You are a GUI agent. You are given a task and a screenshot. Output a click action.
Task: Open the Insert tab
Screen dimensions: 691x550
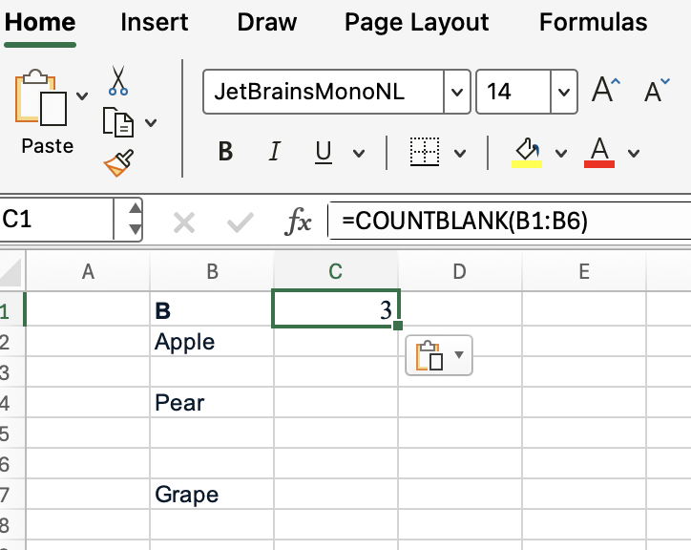pyautogui.click(x=155, y=22)
